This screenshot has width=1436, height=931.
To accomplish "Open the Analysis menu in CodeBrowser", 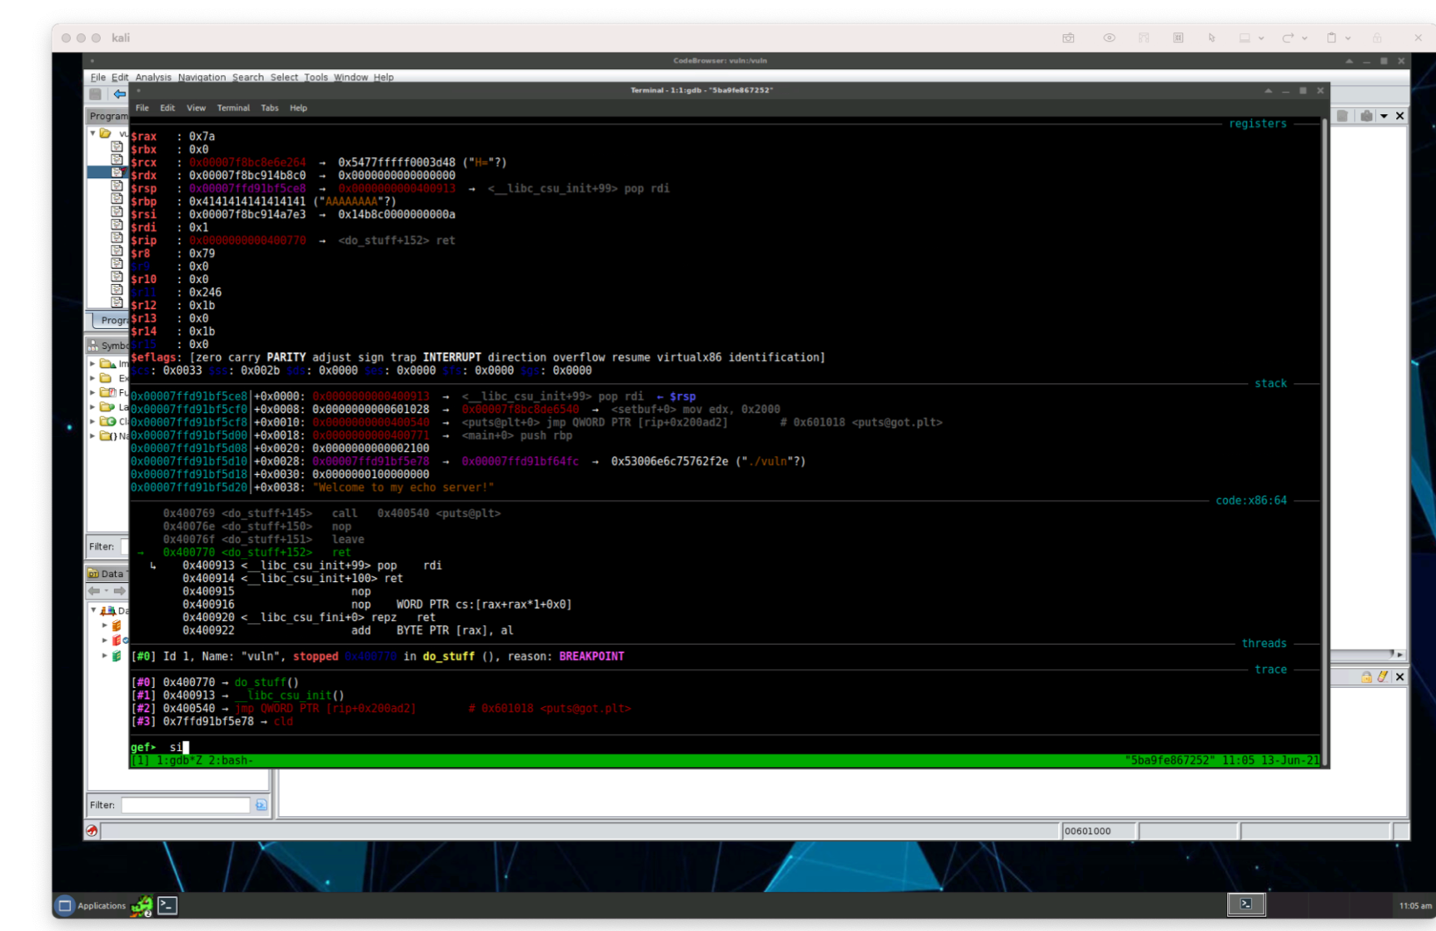I will point(152,77).
